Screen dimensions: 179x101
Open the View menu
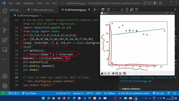click(x=40, y=3)
